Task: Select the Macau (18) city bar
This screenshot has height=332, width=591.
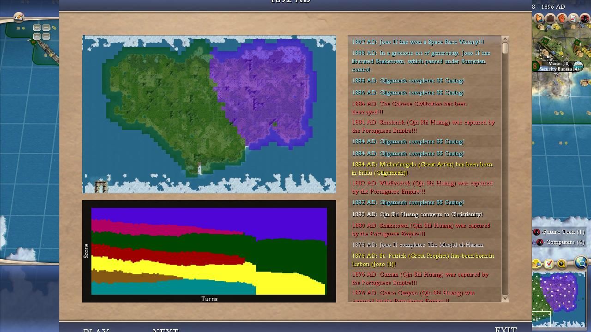Action: pos(558,63)
